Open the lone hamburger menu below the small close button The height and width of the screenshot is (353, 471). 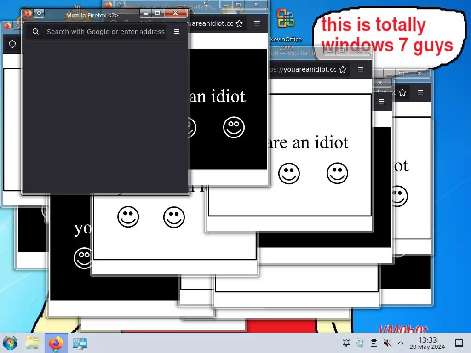coord(381,102)
